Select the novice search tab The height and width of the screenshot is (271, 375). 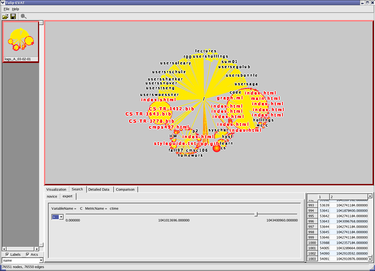click(52, 197)
